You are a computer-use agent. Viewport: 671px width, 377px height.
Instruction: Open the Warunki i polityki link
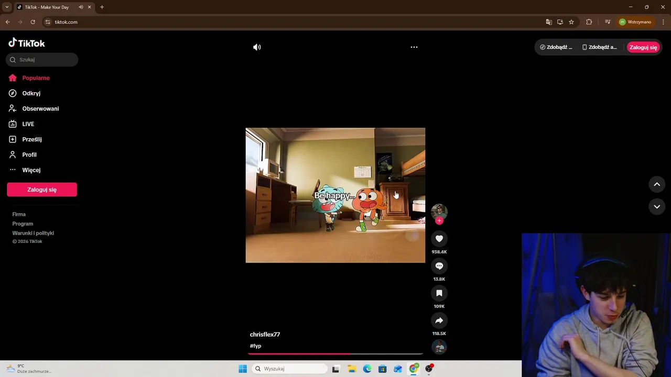(x=33, y=233)
